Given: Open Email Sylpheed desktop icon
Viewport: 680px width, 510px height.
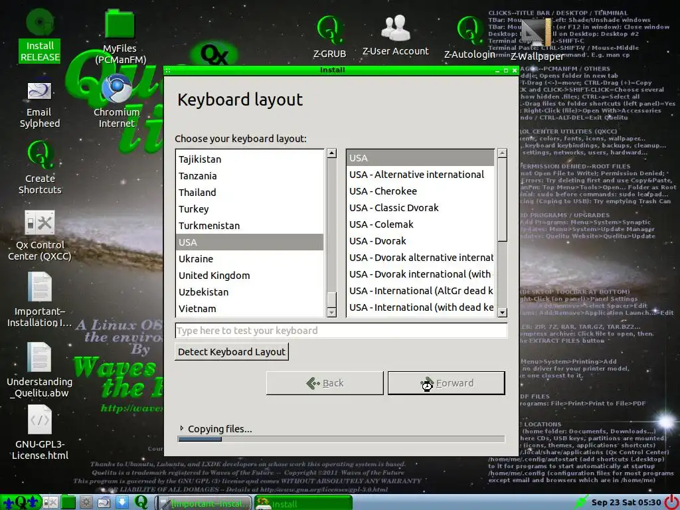Looking at the screenshot, I should tap(39, 104).
